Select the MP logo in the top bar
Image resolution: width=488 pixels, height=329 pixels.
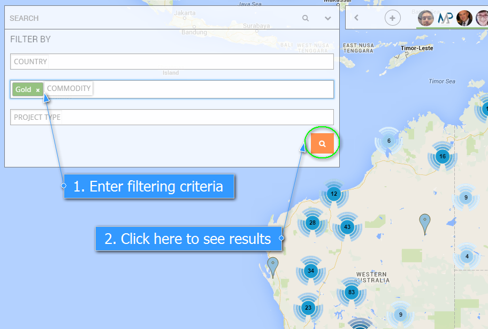(445, 18)
